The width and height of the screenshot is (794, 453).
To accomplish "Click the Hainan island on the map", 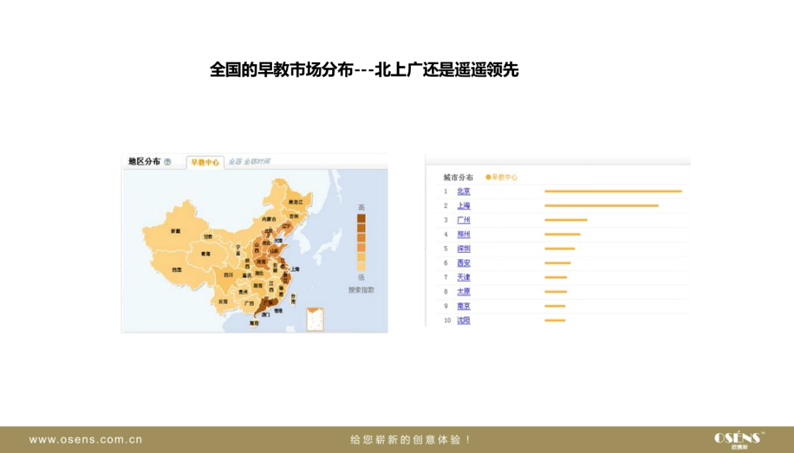I will coord(253,322).
